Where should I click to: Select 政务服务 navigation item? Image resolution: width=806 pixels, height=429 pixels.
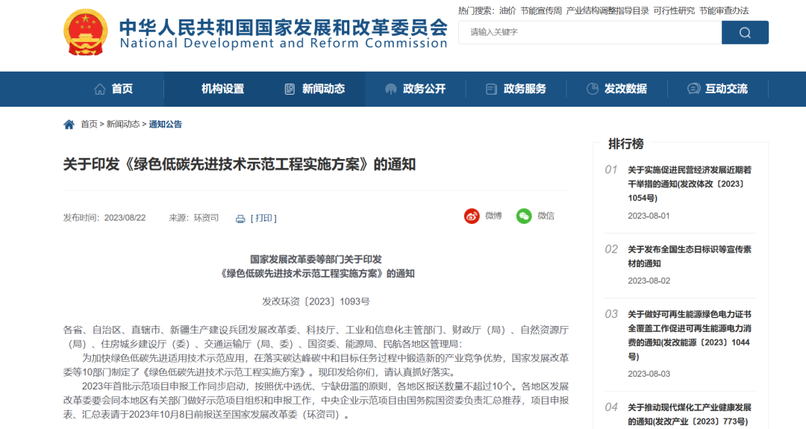525,89
